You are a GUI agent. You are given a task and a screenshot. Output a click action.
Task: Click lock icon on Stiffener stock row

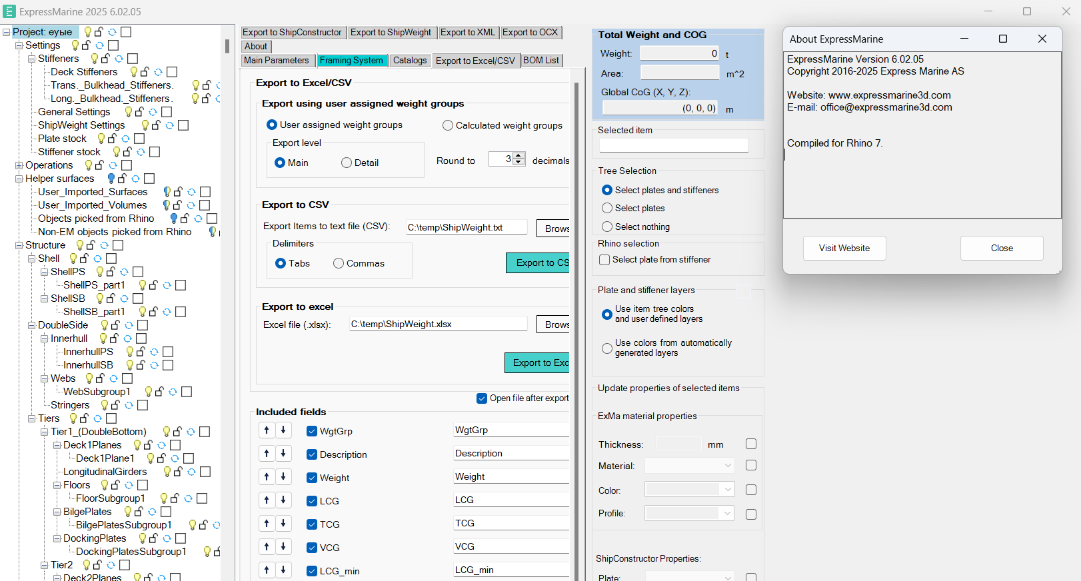(x=127, y=152)
